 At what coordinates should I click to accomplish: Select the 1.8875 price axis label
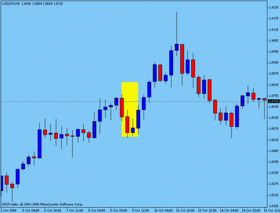pyautogui.click(x=274, y=74)
